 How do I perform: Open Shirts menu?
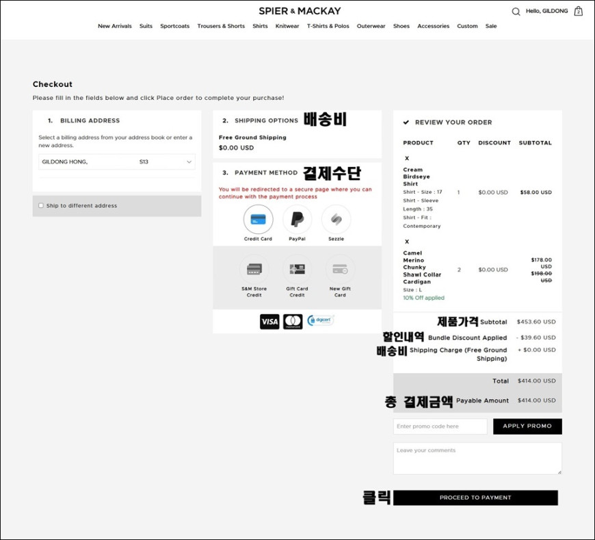[260, 26]
